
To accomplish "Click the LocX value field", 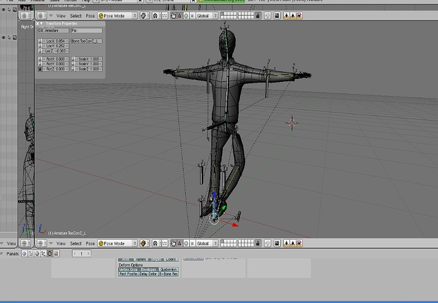I will pos(56,41).
